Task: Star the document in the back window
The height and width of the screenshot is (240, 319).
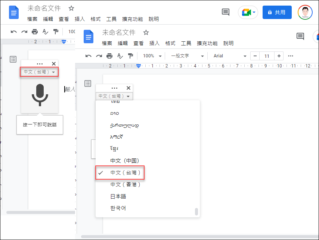Action: pos(71,8)
